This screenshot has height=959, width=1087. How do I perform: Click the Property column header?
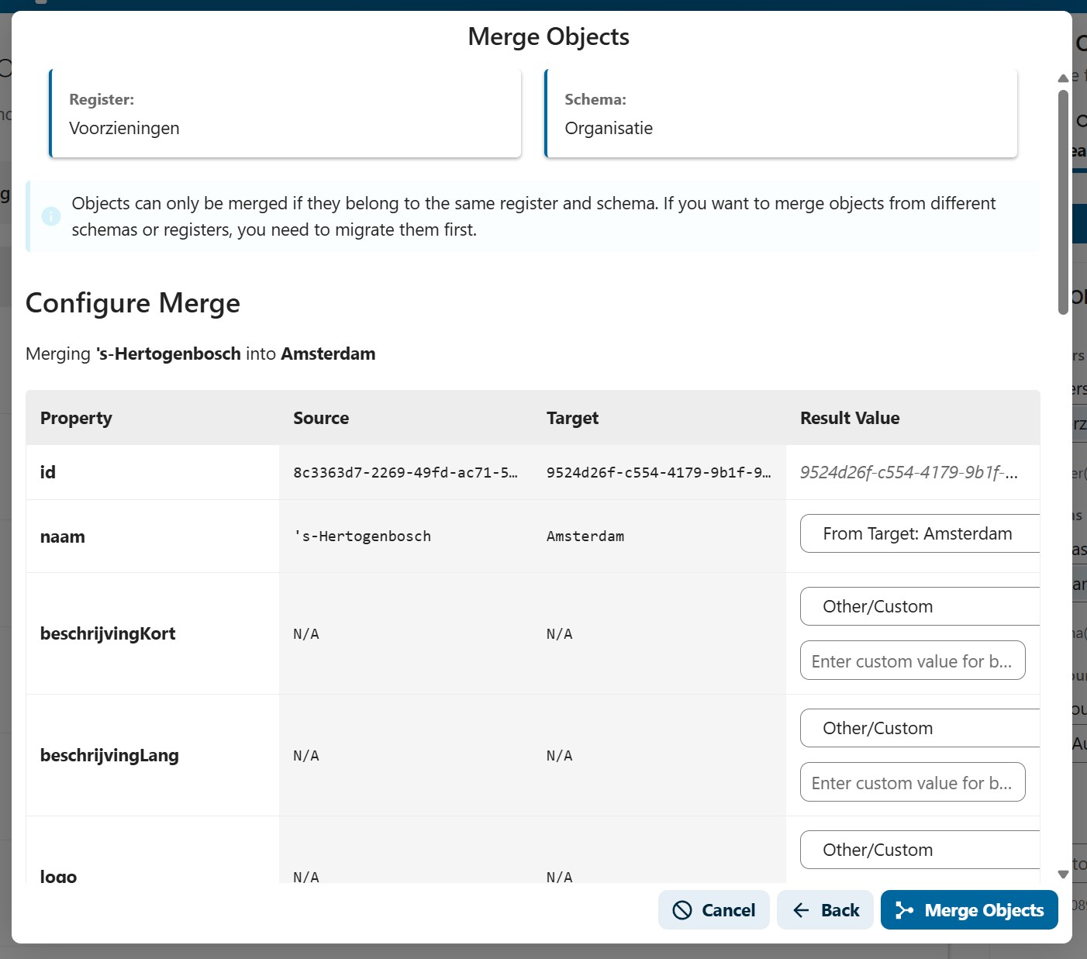76,418
